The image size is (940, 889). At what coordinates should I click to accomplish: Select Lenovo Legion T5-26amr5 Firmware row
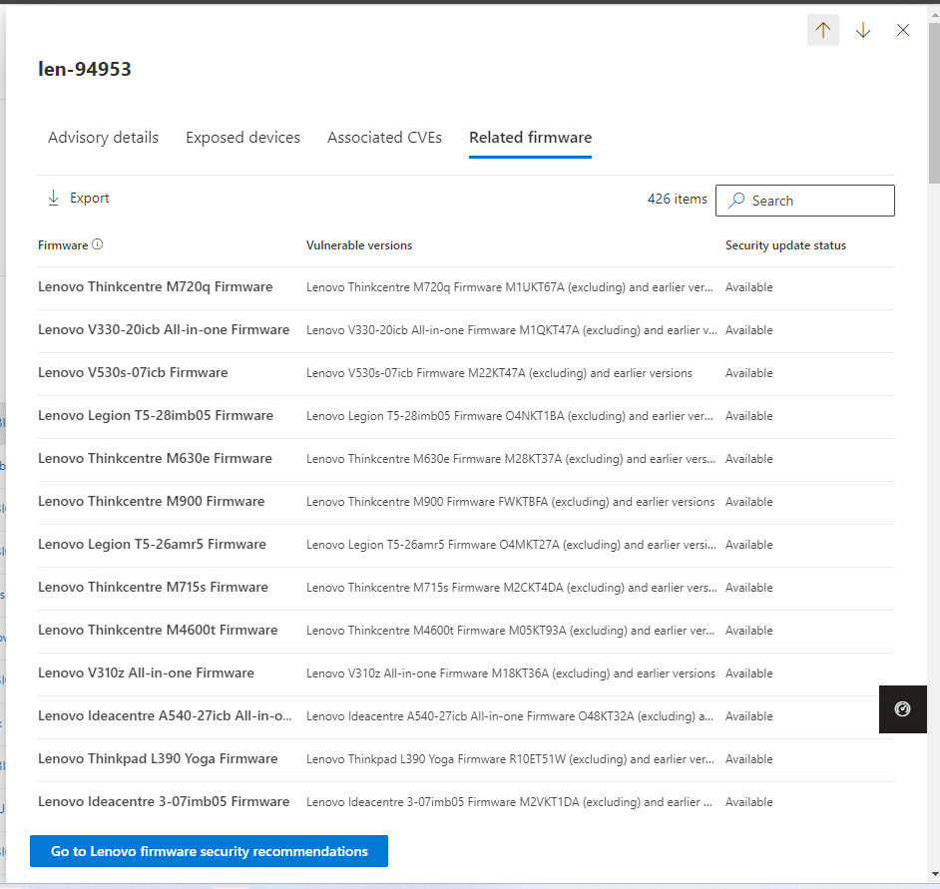point(466,545)
